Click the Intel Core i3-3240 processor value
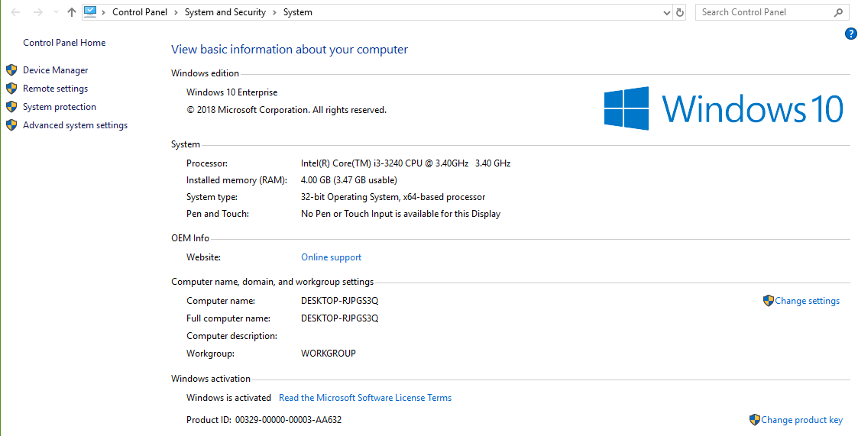The height and width of the screenshot is (436, 858). pyautogui.click(x=406, y=163)
